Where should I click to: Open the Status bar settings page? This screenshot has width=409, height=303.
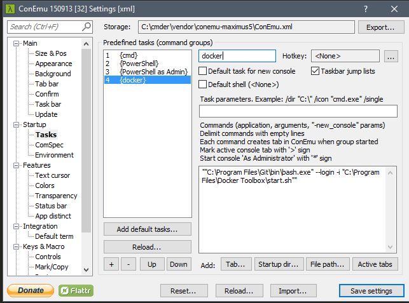click(51, 206)
